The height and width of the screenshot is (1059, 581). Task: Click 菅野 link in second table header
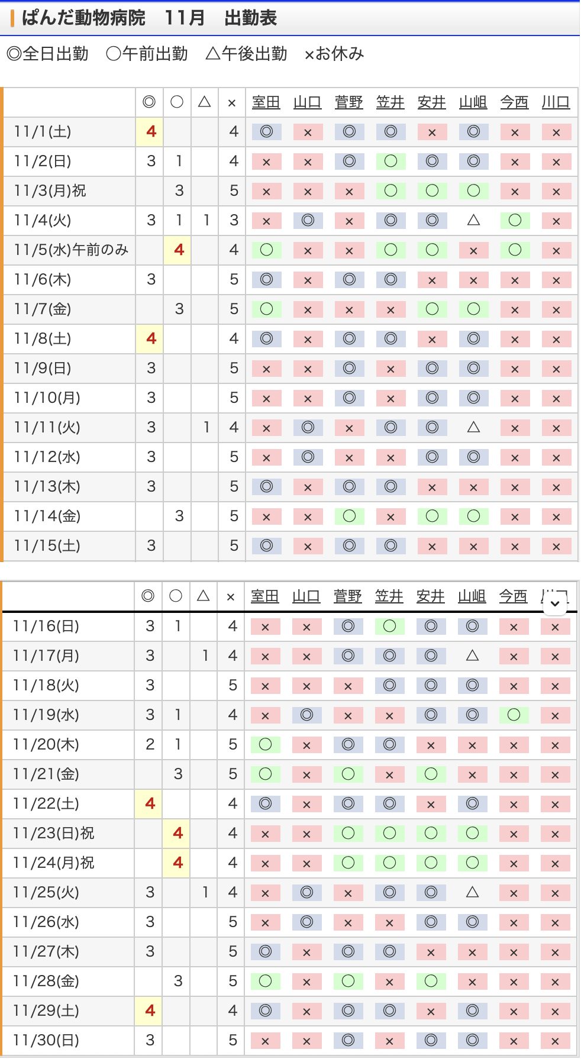tap(347, 596)
